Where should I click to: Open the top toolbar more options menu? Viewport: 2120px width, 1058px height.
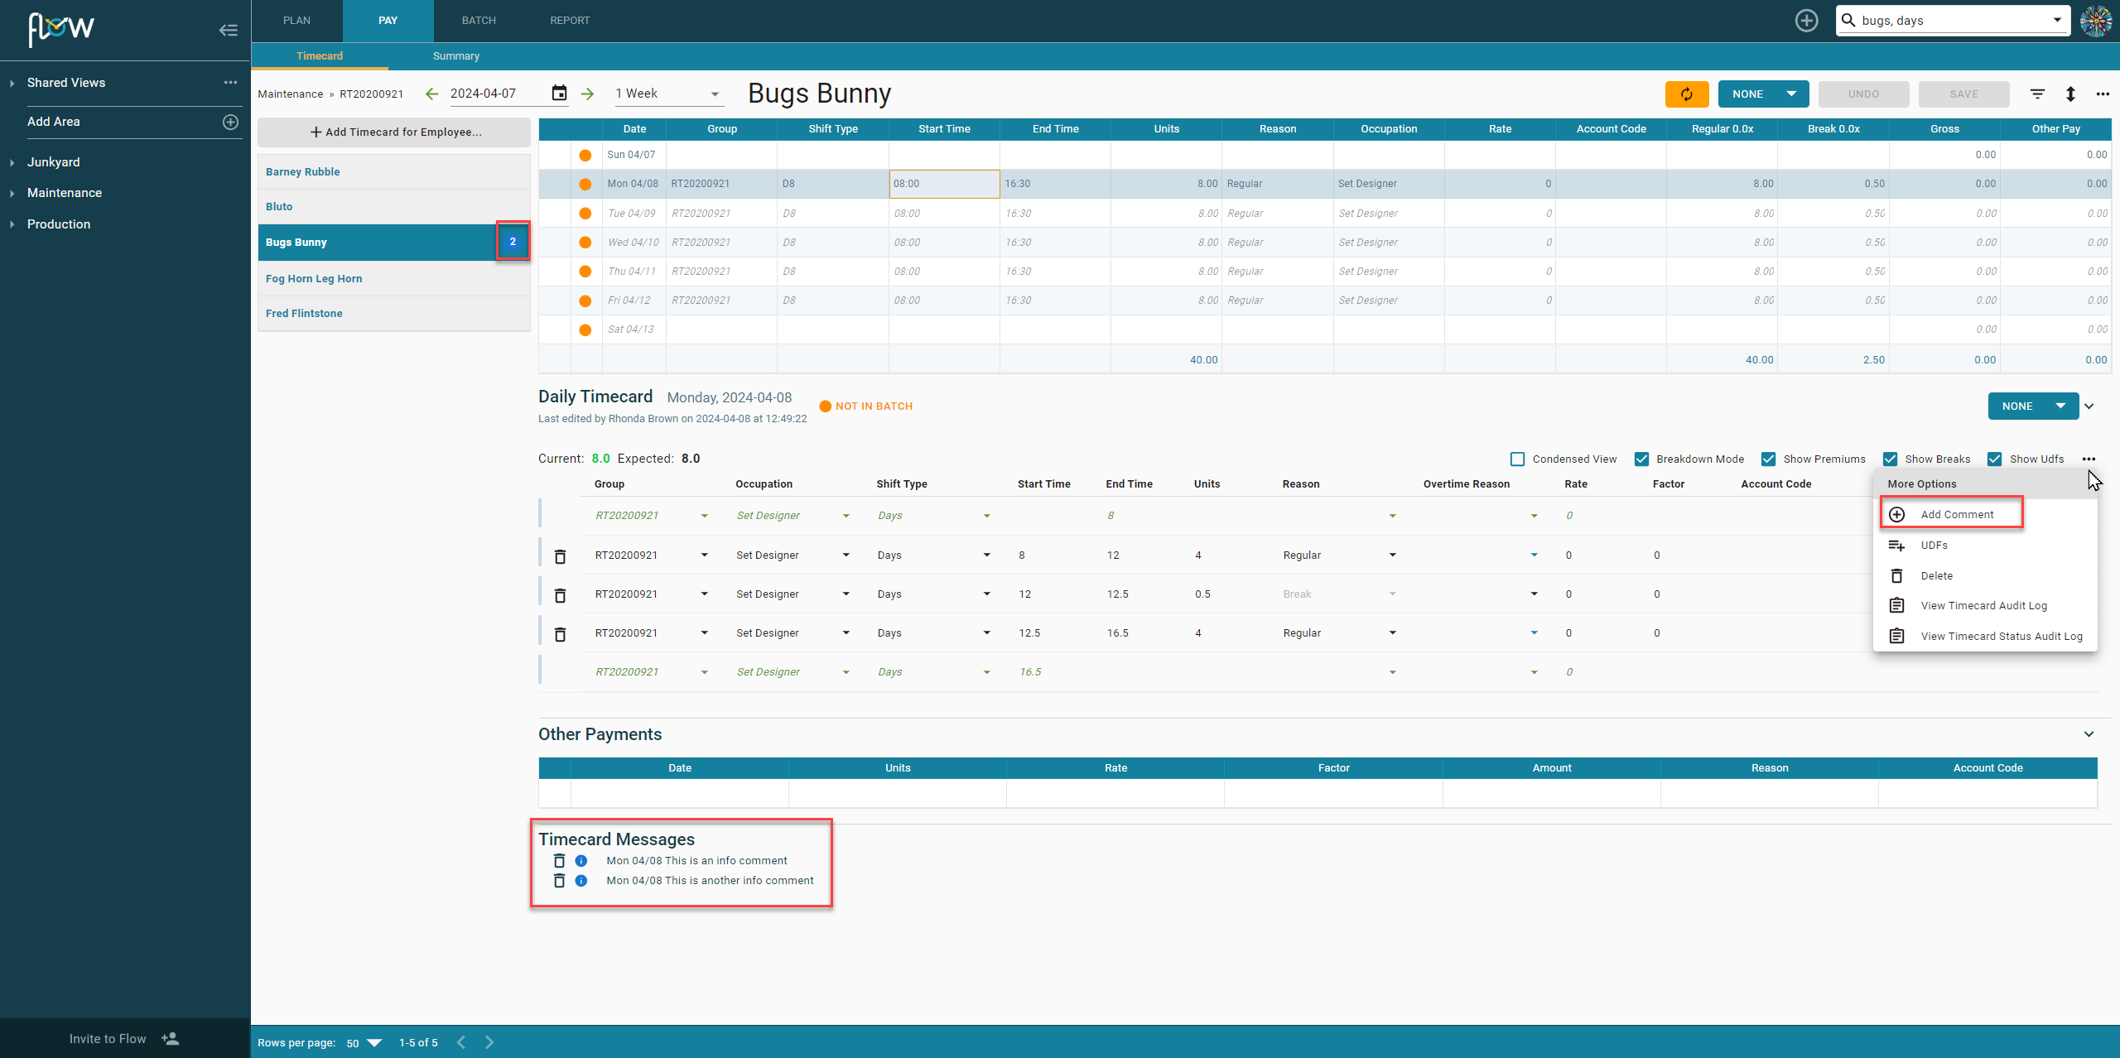2103,94
